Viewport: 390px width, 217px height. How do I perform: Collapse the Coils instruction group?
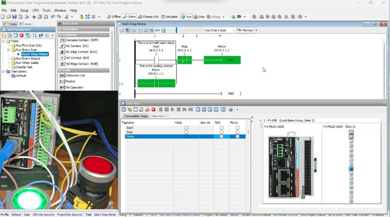pos(60,71)
